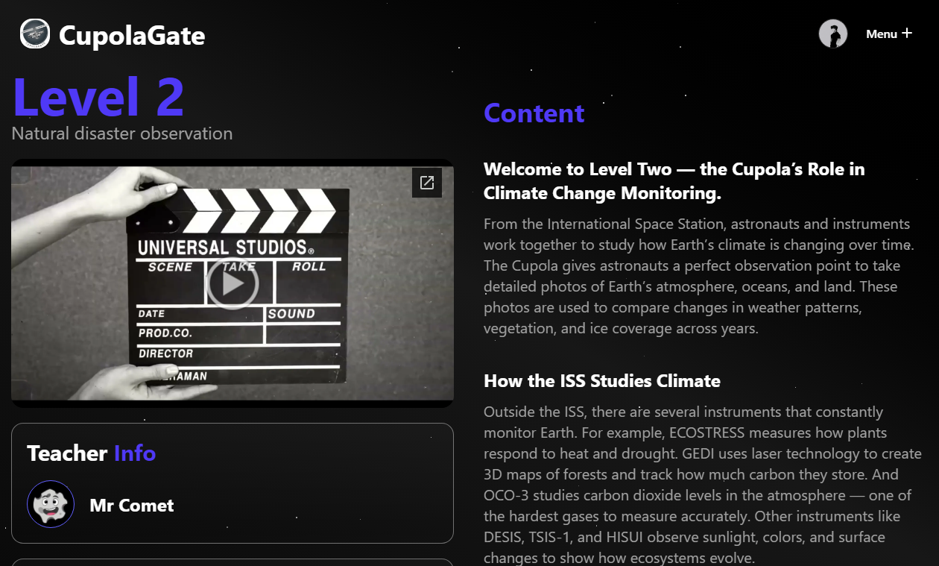Click the Welcome to Level Two heading
The width and height of the screenshot is (939, 566).
click(674, 180)
